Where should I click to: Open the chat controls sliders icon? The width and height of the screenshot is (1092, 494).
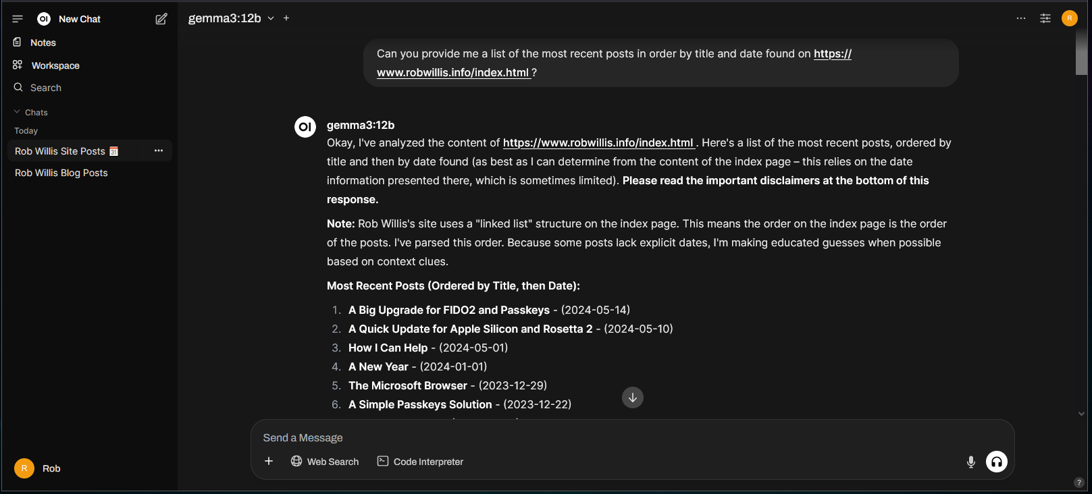tap(1045, 18)
